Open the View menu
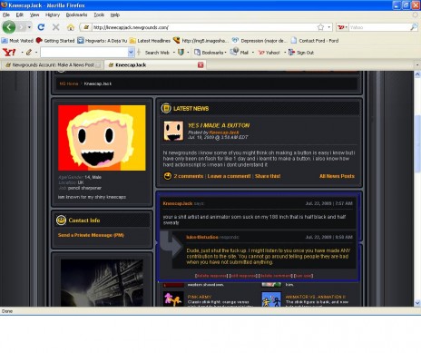The height and width of the screenshot is (353, 421). point(34,15)
